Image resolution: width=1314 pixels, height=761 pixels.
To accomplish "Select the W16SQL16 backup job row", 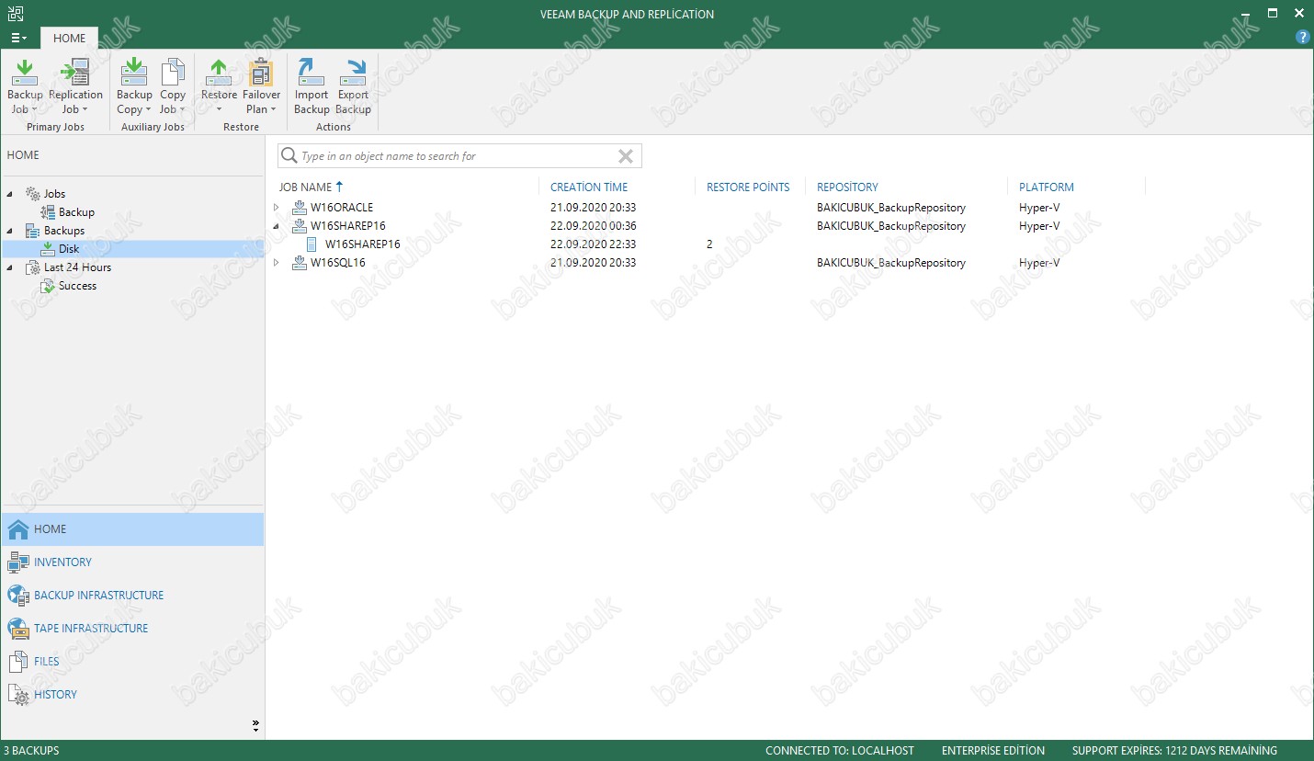I will coord(337,263).
